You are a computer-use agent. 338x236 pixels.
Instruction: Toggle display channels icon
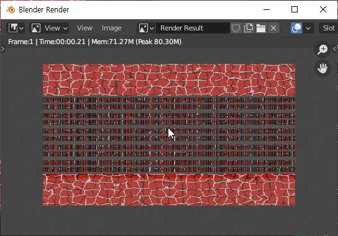point(296,28)
